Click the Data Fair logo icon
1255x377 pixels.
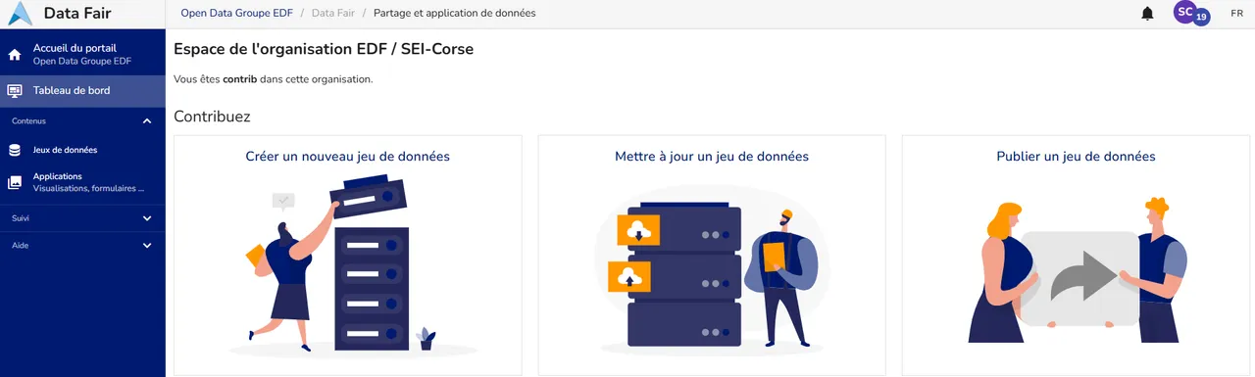tap(19, 14)
